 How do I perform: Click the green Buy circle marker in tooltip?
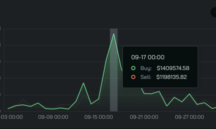pos(133,68)
